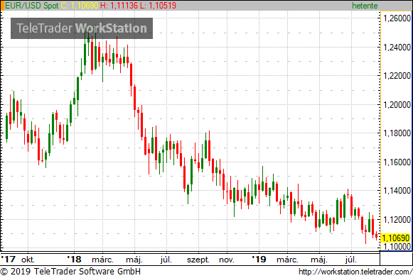Click the orange marker beside EUR/USD title
The image size is (413, 278).
coord(2,6)
